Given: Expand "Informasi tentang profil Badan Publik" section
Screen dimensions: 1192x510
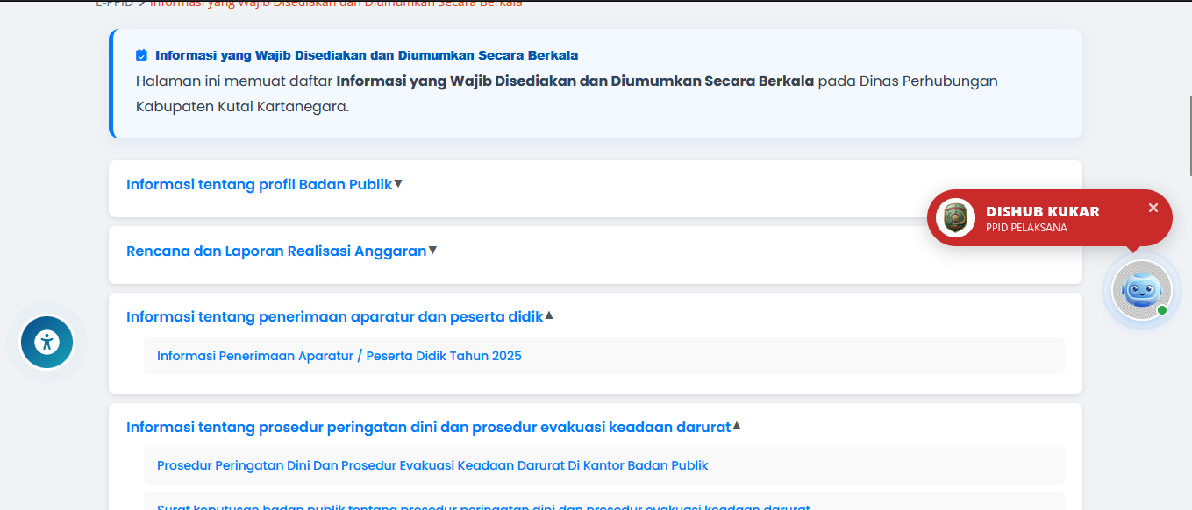Looking at the screenshot, I should [264, 184].
